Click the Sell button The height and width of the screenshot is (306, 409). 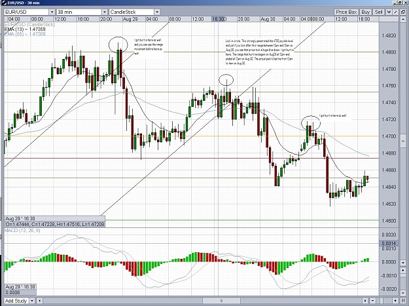[x=378, y=12]
